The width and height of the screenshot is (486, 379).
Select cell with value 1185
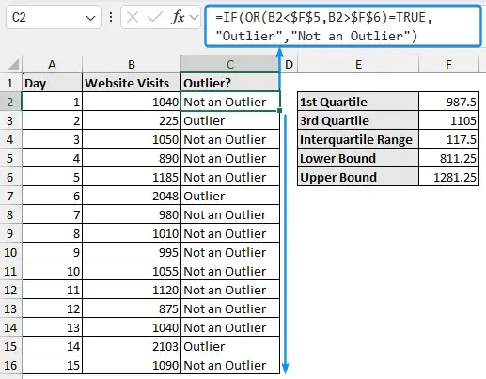tap(132, 177)
